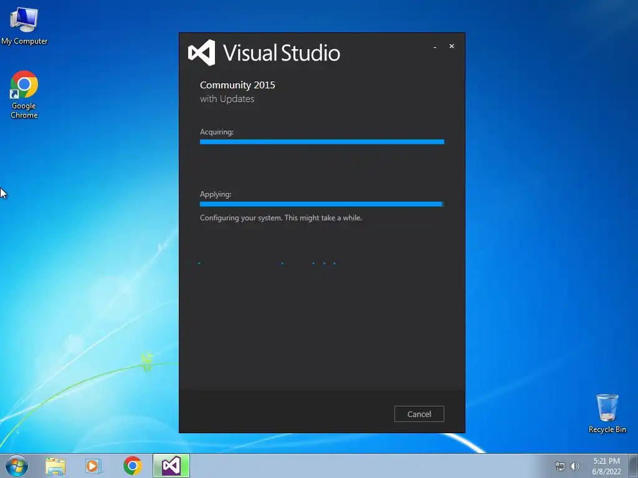Open Windows Explorer from the taskbar

pos(55,466)
